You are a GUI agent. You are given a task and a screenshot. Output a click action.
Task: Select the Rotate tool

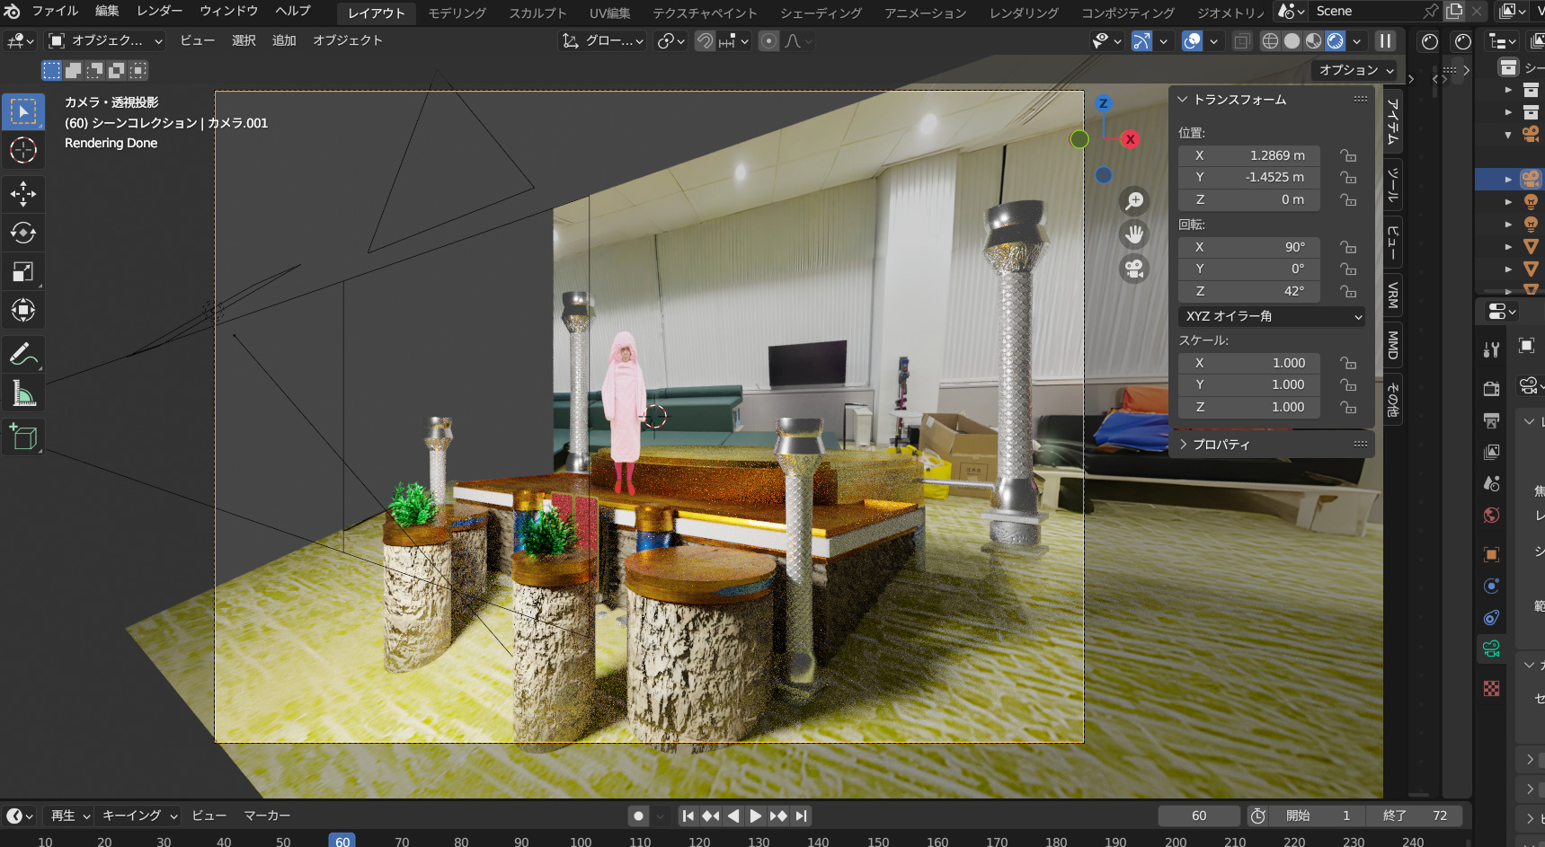(23, 233)
